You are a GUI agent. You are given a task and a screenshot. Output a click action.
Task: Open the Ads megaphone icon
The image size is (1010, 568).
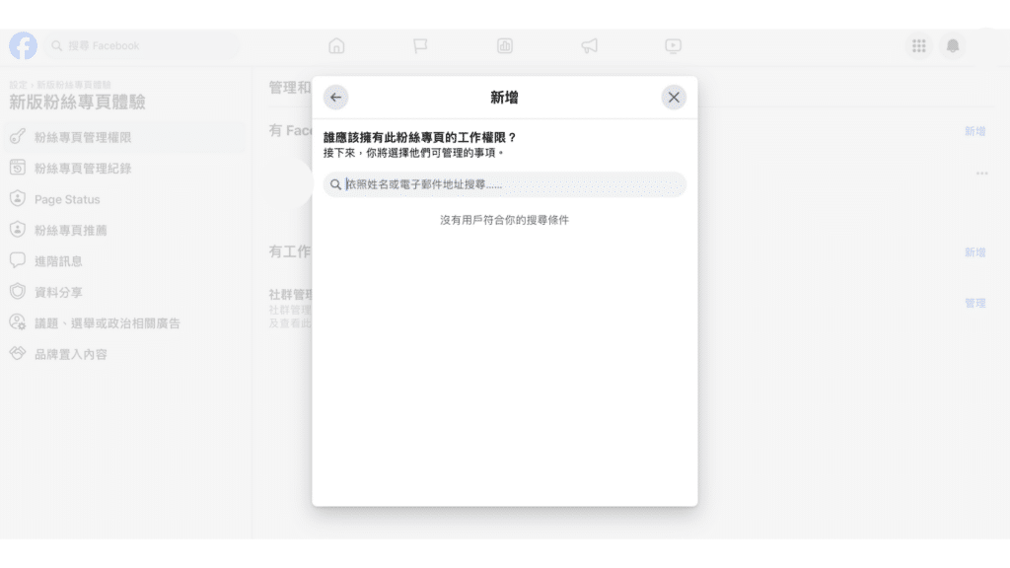(x=589, y=45)
